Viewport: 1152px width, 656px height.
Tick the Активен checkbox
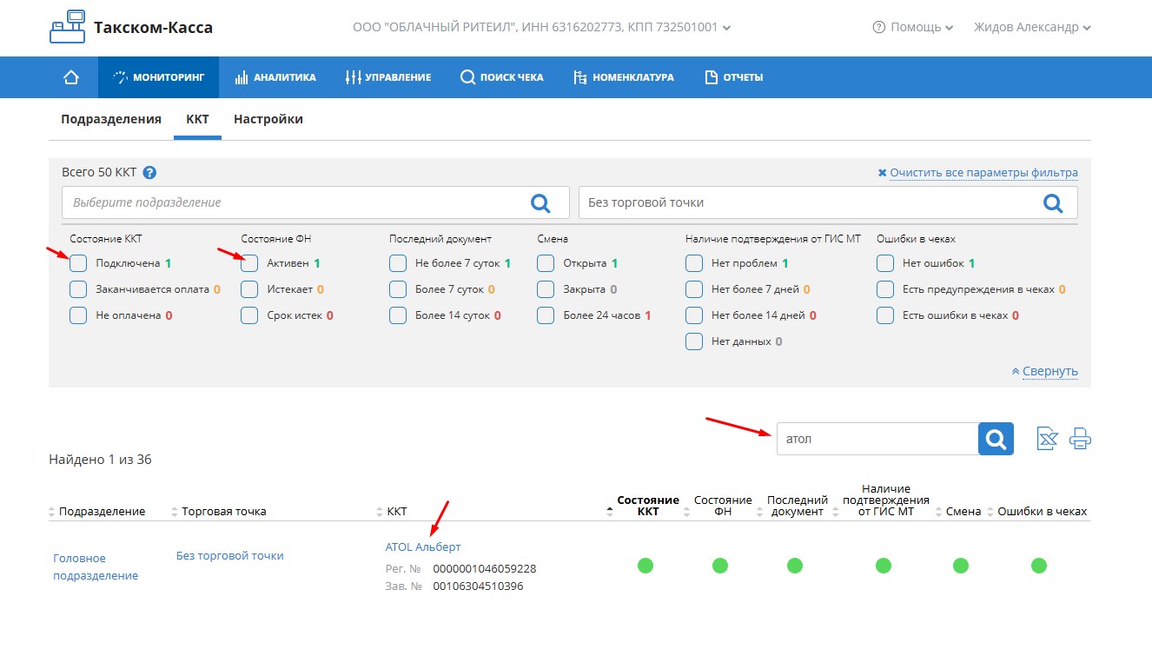click(x=249, y=263)
